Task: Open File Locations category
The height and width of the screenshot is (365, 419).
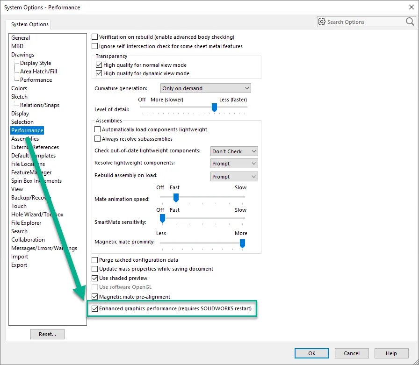Action: tap(28, 164)
